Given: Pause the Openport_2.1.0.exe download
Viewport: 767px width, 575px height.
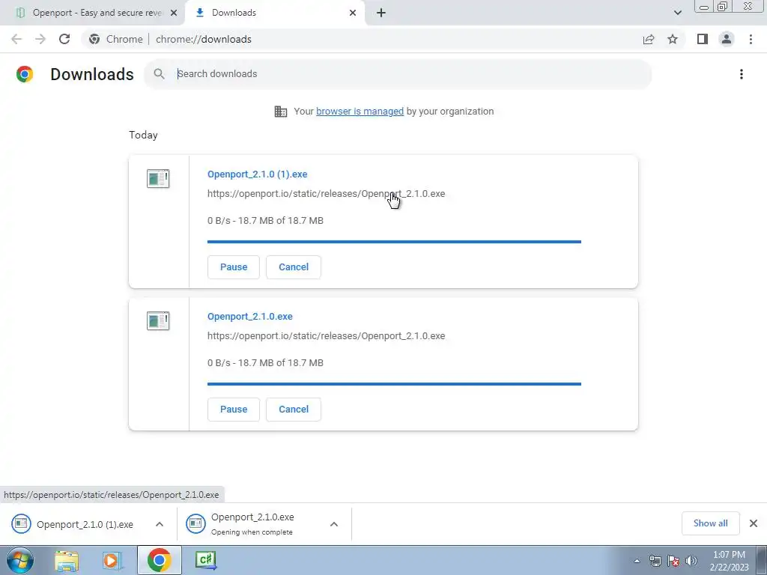Looking at the screenshot, I should (x=234, y=410).
